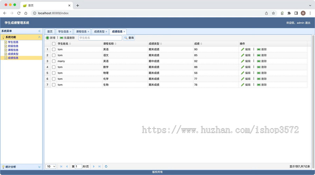Expand the 统计分析 accordion section

[39, 167]
